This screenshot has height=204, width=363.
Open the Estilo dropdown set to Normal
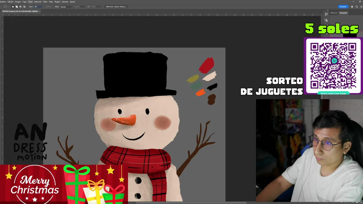(66, 7)
